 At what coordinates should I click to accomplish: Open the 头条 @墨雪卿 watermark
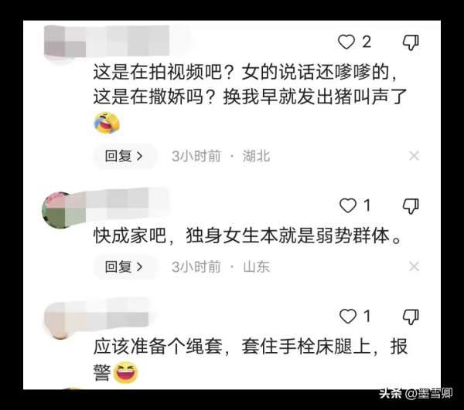[416, 393]
